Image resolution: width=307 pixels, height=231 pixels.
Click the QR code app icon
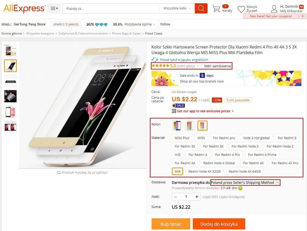click(174, 111)
